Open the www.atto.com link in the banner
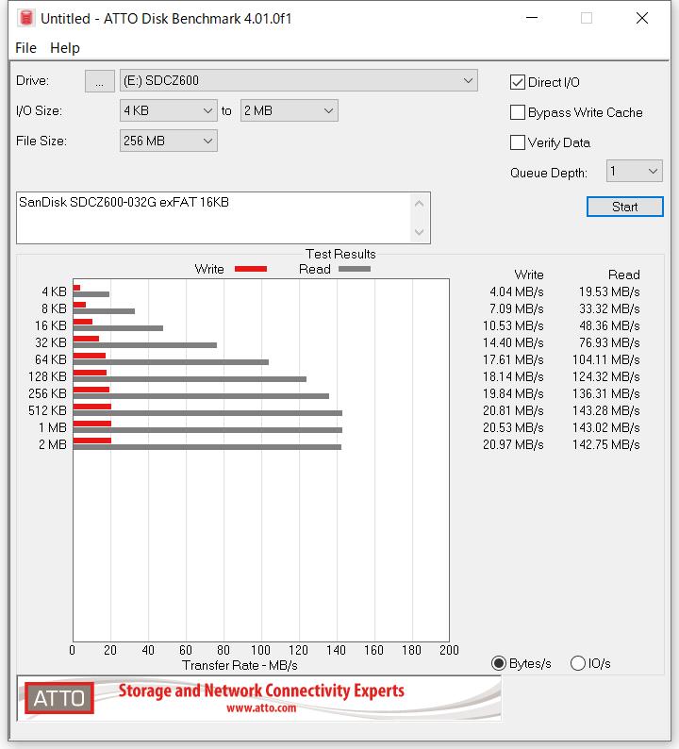The image size is (679, 749). click(261, 707)
